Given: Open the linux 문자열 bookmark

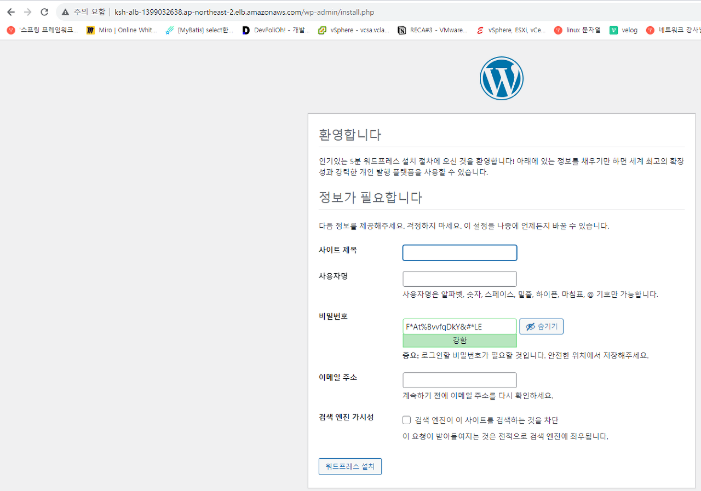Looking at the screenshot, I should tap(577, 30).
